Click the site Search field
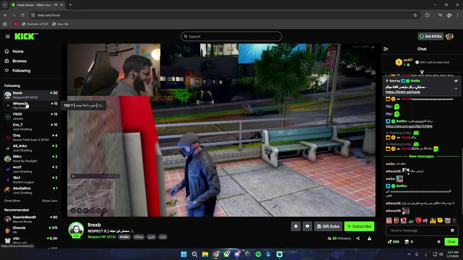The image size is (463, 260). (x=231, y=36)
